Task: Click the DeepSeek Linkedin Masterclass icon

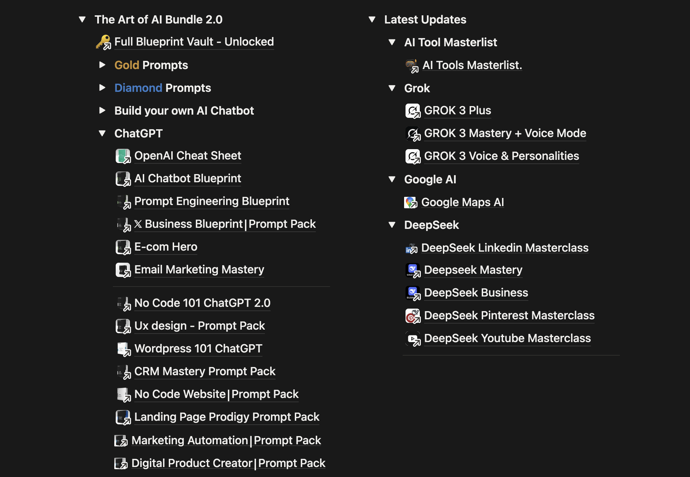Action: coord(411,248)
